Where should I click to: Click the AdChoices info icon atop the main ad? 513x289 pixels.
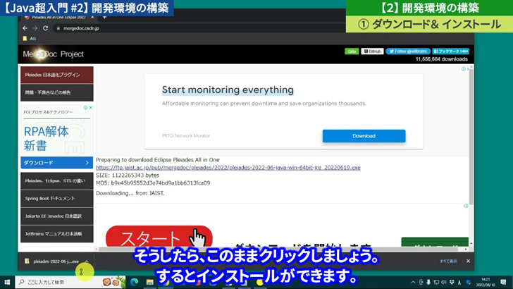point(463,69)
